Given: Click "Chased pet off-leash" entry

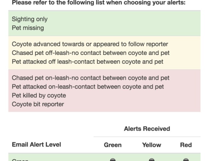Looking at the screenshot, I should click(x=91, y=53).
